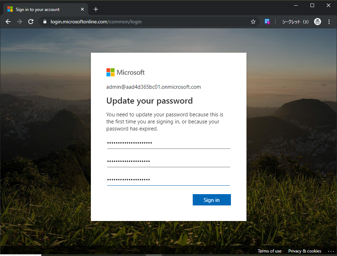Click the blue Sign in button
Viewport: 337px width, 256px height.
[x=212, y=200]
